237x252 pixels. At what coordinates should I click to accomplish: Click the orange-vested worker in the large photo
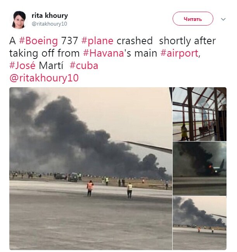[x=90, y=188]
